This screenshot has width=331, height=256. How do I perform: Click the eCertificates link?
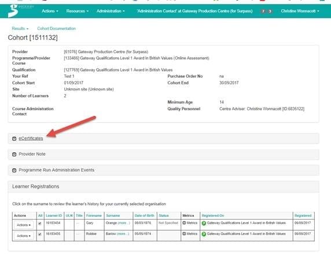(x=31, y=138)
